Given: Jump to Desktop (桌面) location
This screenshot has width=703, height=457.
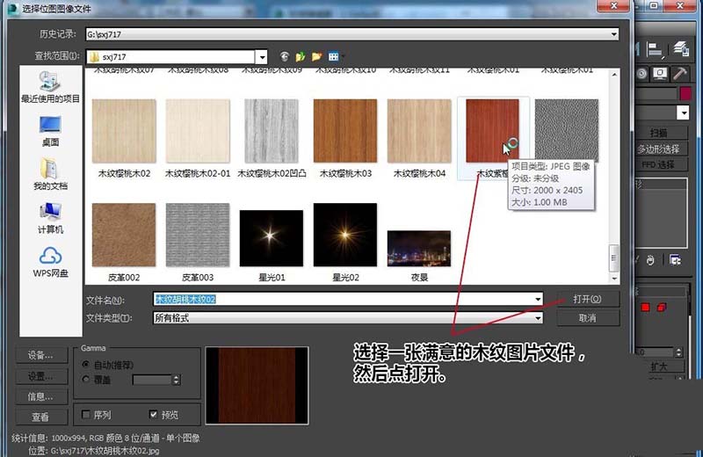Looking at the screenshot, I should point(50,131).
